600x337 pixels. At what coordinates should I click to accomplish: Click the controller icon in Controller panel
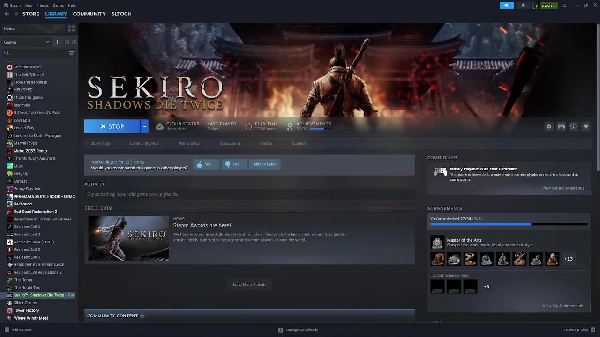tap(440, 172)
